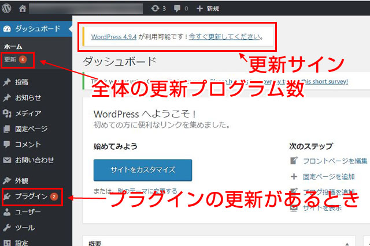Viewport: 370px width, 246px height.
Task: Click the ユーザー person icon
Action: (7, 212)
